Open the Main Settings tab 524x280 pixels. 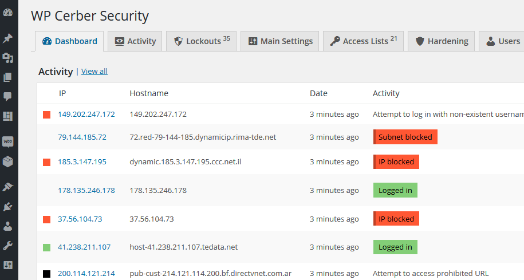pyautogui.click(x=279, y=41)
